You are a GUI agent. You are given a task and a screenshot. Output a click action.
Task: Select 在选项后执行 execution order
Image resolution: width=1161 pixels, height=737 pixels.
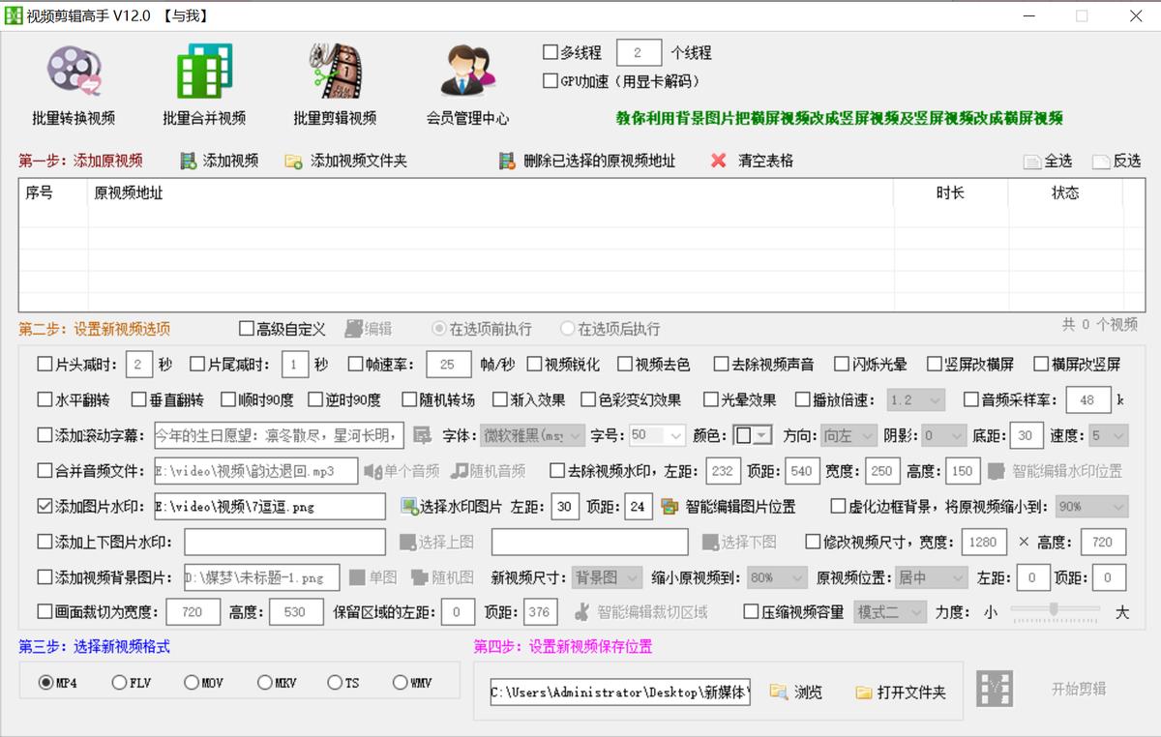point(567,327)
